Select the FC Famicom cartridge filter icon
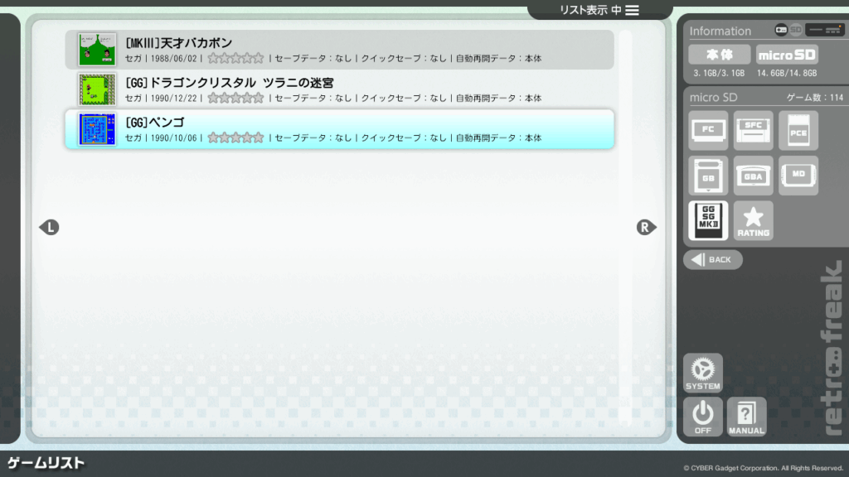849x477 pixels. (x=708, y=131)
